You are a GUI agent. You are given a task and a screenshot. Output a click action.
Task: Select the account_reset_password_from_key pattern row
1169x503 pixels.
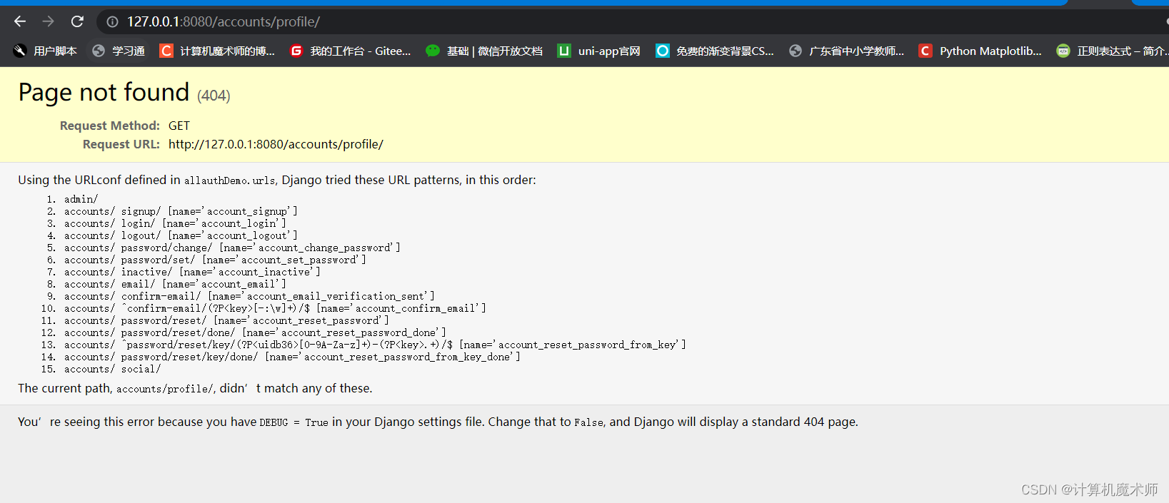(x=375, y=345)
